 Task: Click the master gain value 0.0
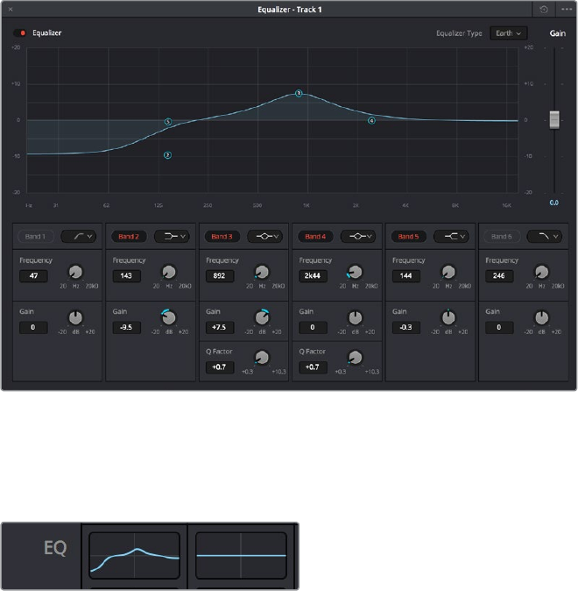point(553,203)
